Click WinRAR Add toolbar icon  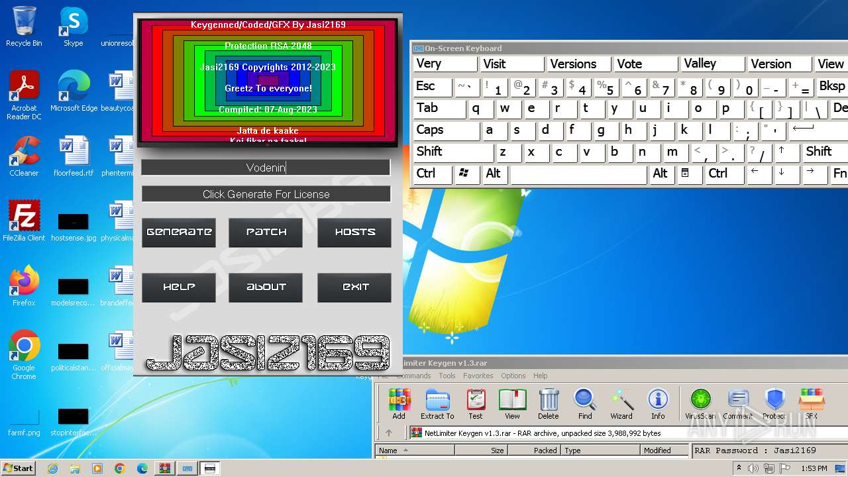pyautogui.click(x=399, y=404)
